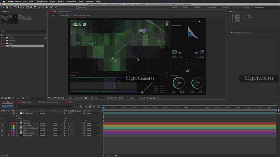Delete selected project item with trash icon
Screen dimensions: 280x157
pyautogui.click(x=23, y=98)
